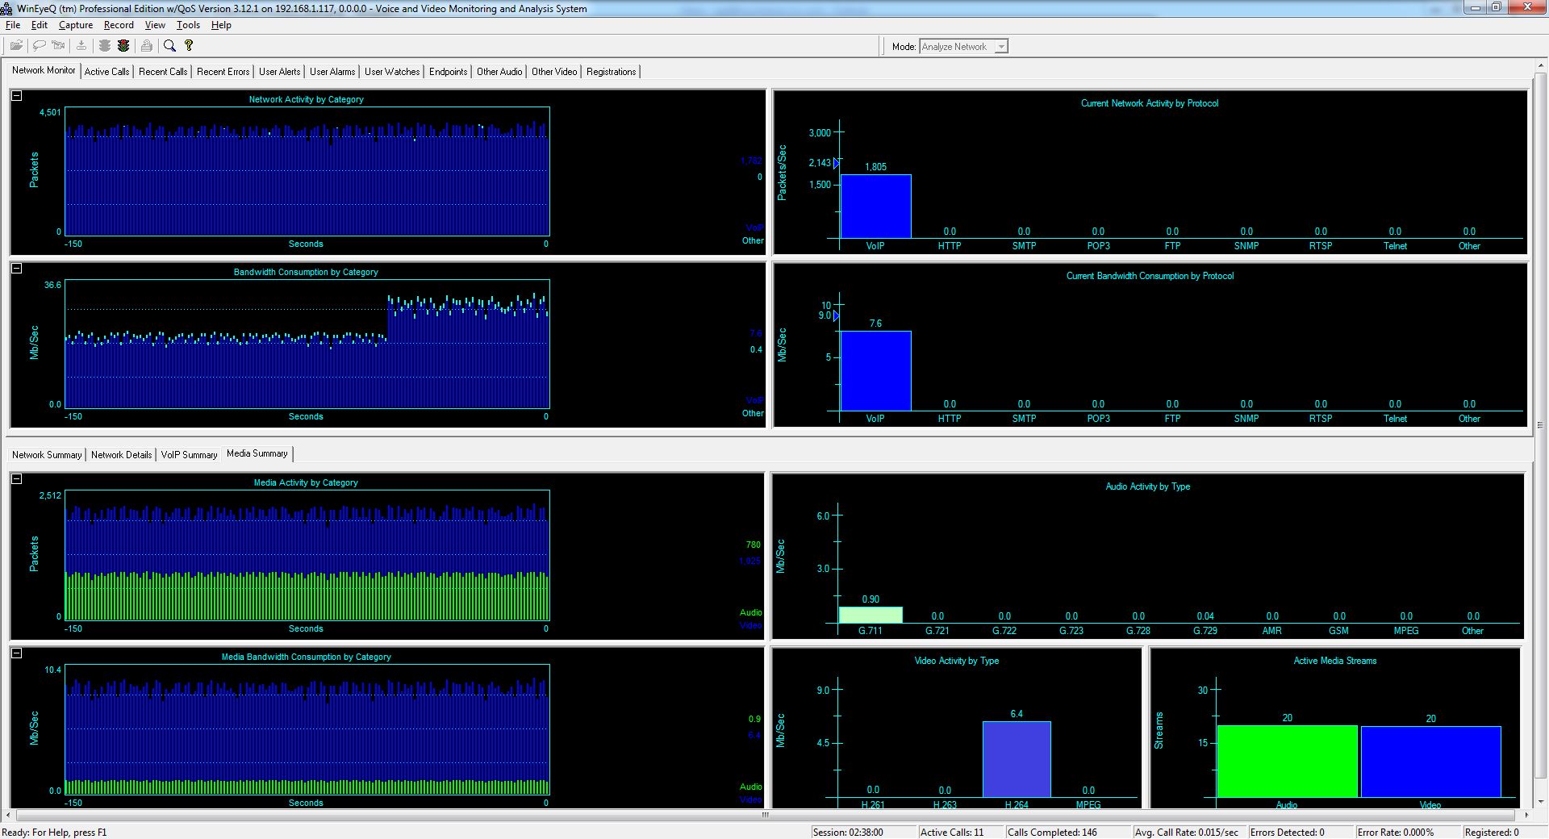
Task: Click 'Active Calls: 11' in status bar
Action: point(952,833)
